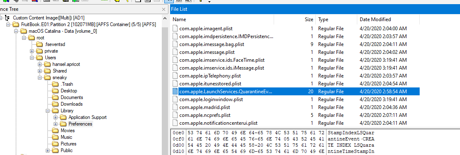The width and height of the screenshot is (460, 155).
Task: Click the Movies folder icon
Action: (x=55, y=131)
